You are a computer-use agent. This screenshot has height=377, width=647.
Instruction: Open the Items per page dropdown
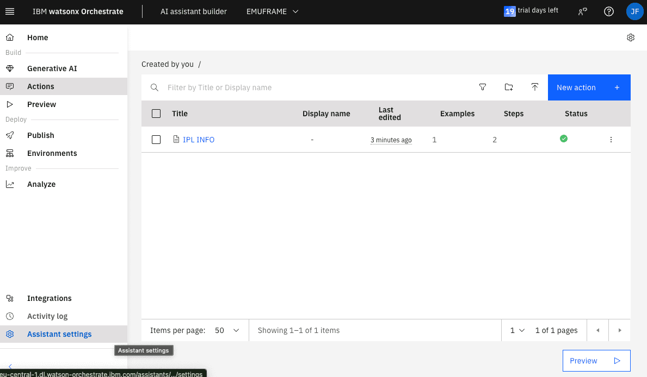tap(227, 330)
